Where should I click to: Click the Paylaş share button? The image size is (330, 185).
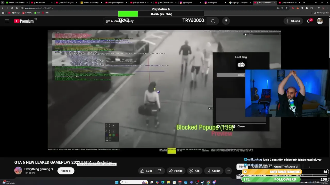pyautogui.click(x=176, y=171)
